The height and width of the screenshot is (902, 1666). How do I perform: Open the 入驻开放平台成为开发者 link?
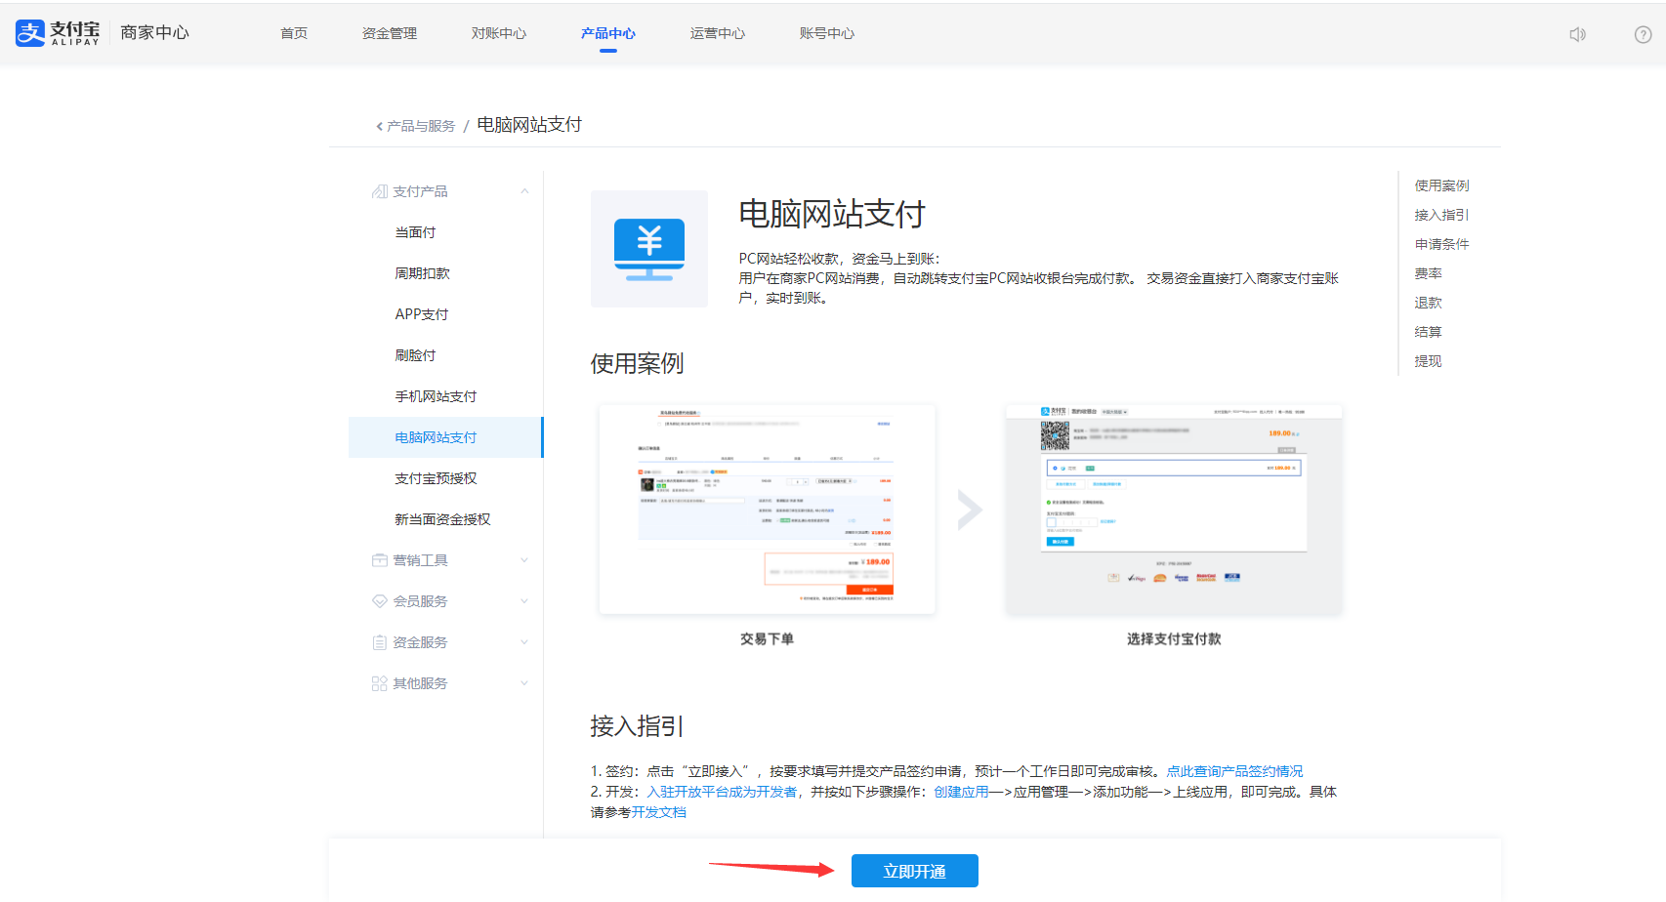click(722, 792)
